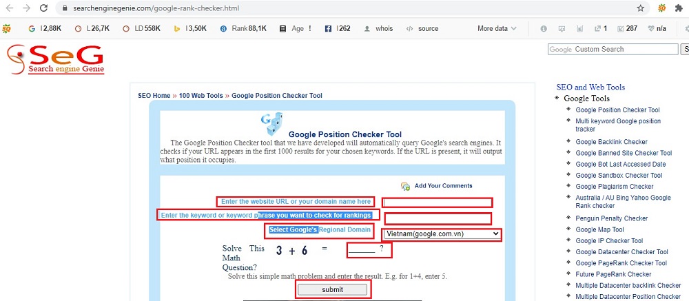The image size is (689, 301).
Task: Open the whois lookup in SEOquake bar
Action: [x=378, y=28]
